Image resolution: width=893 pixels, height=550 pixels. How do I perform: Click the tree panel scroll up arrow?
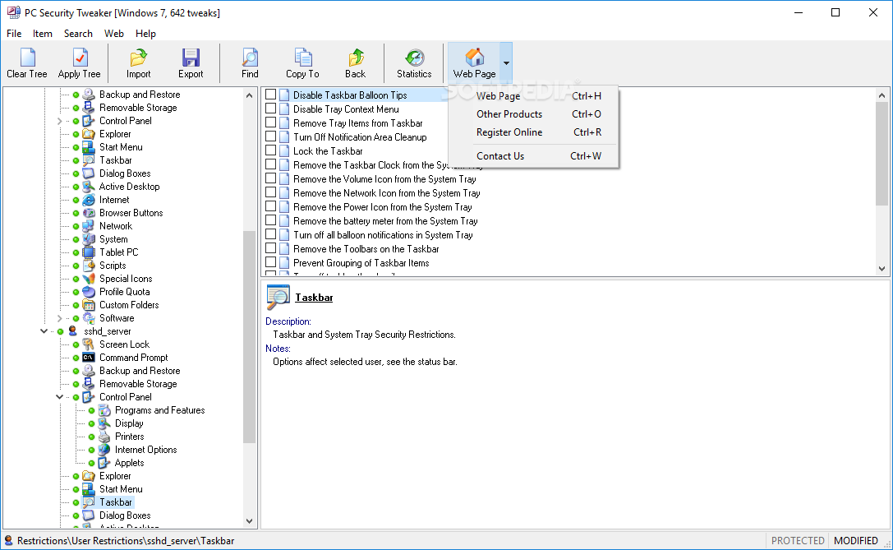250,95
